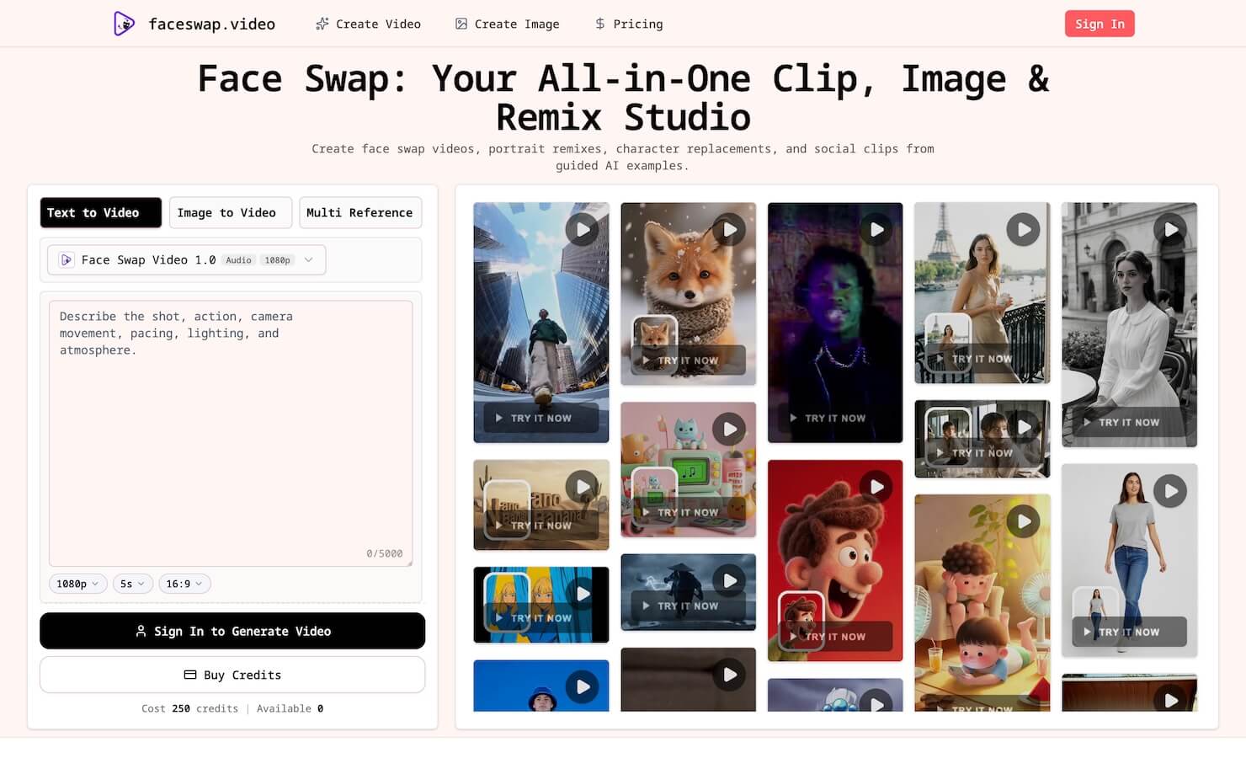
Task: Click the "0/5000" character counter
Action: pyautogui.click(x=385, y=553)
